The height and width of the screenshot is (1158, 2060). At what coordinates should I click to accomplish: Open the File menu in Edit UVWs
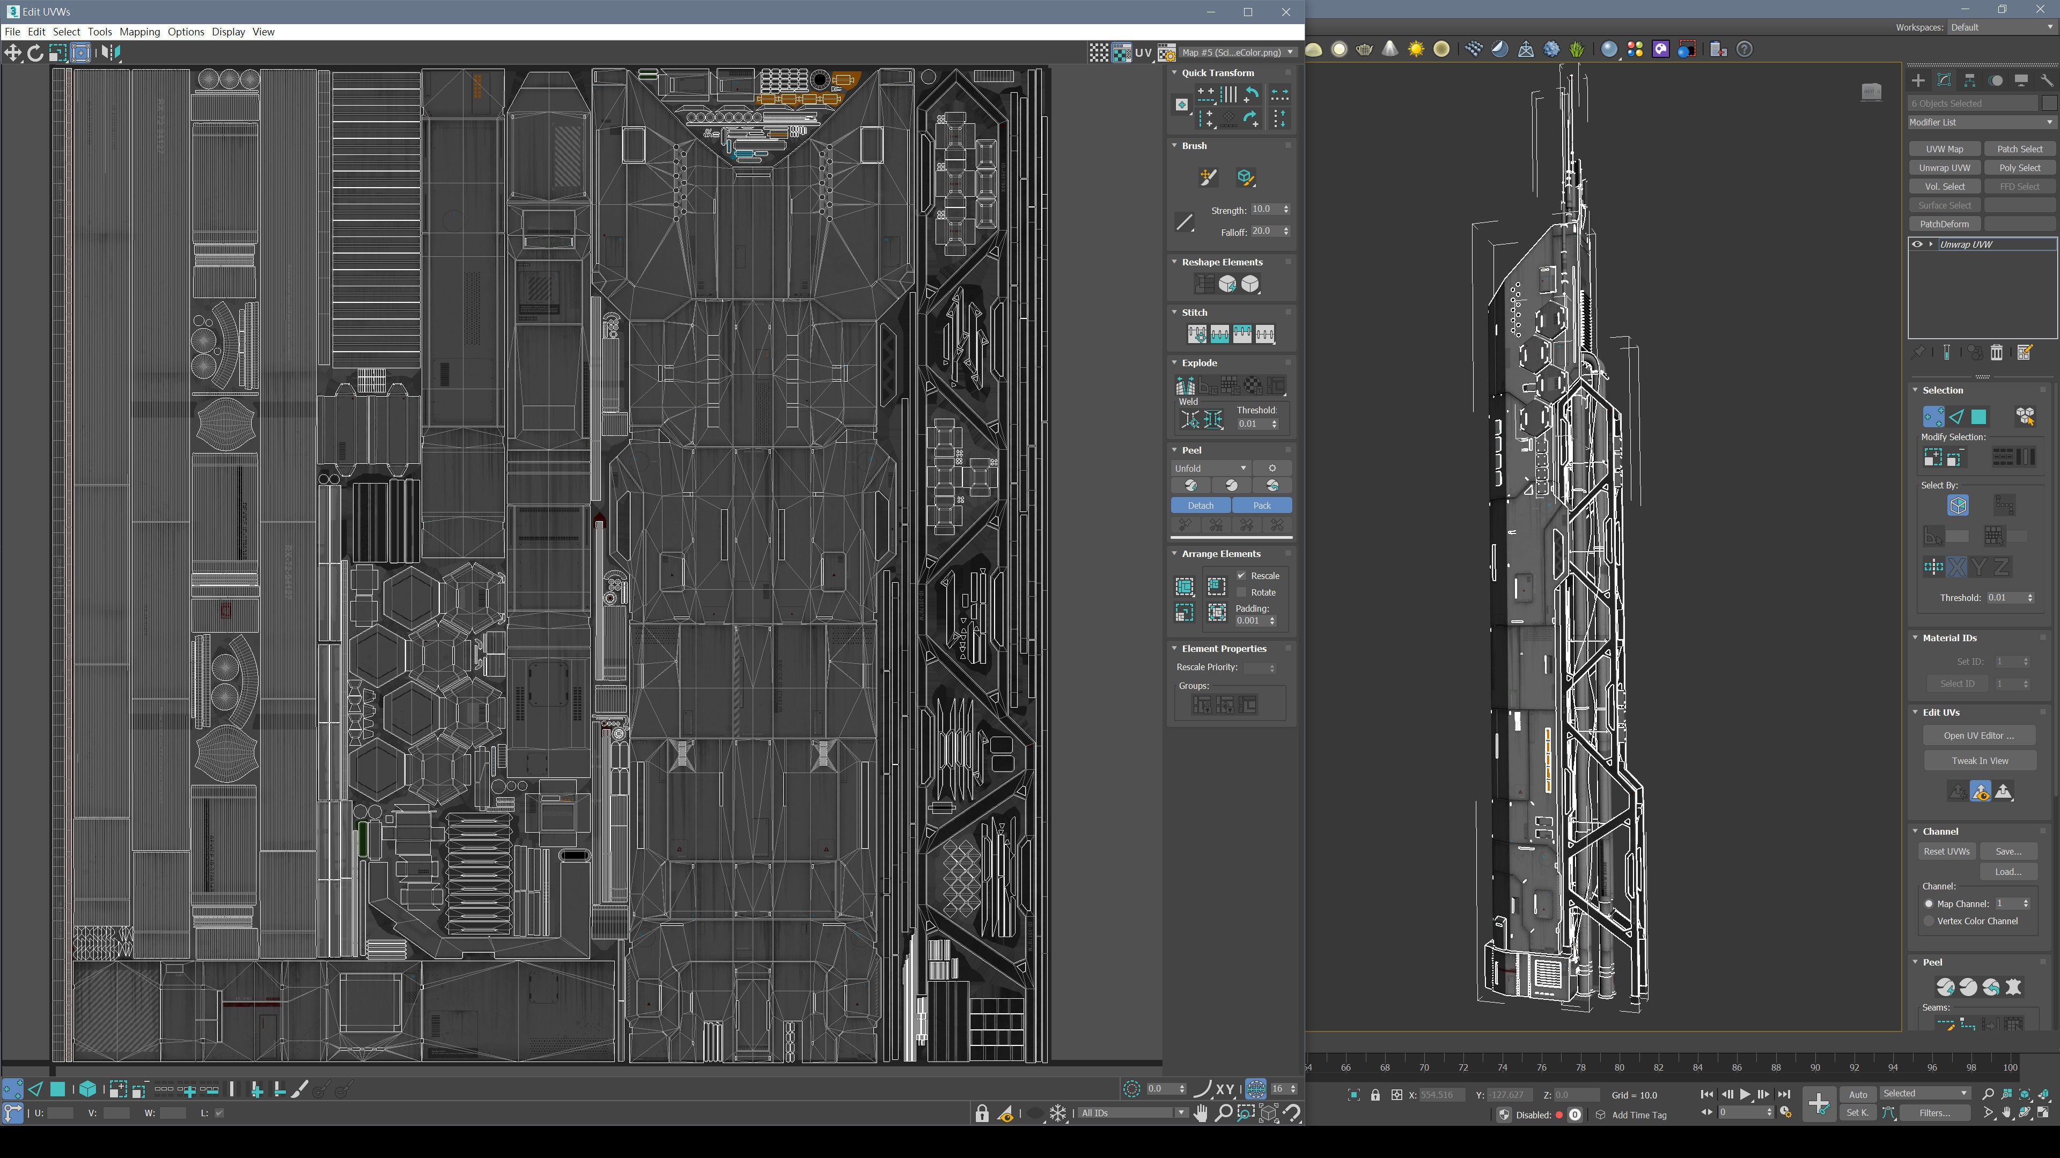(x=12, y=32)
